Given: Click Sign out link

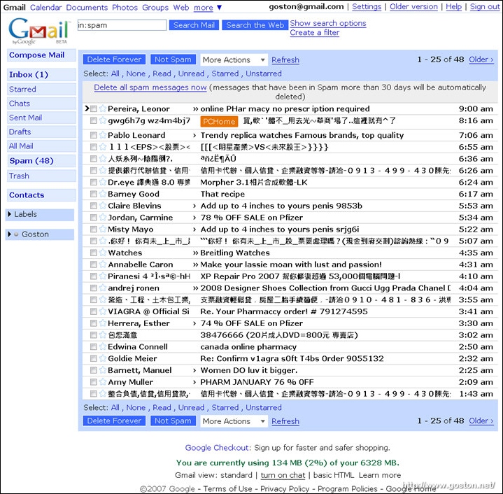Looking at the screenshot, I should [485, 6].
